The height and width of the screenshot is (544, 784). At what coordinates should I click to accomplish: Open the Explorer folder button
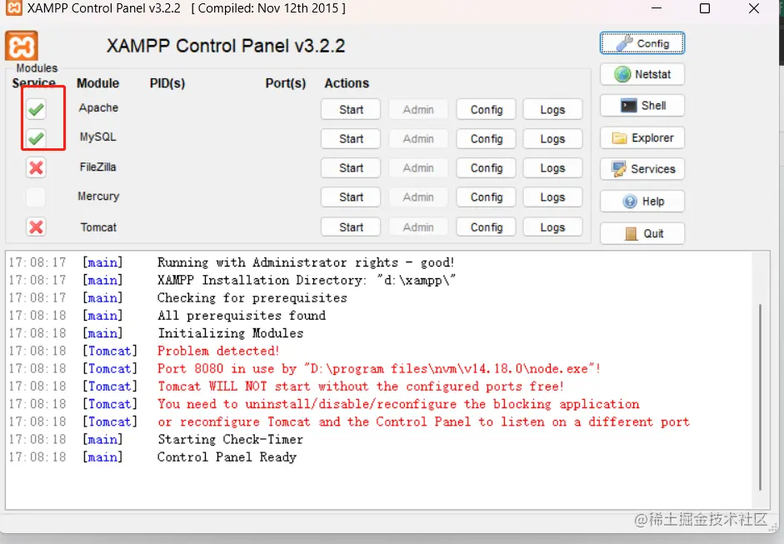coord(642,138)
